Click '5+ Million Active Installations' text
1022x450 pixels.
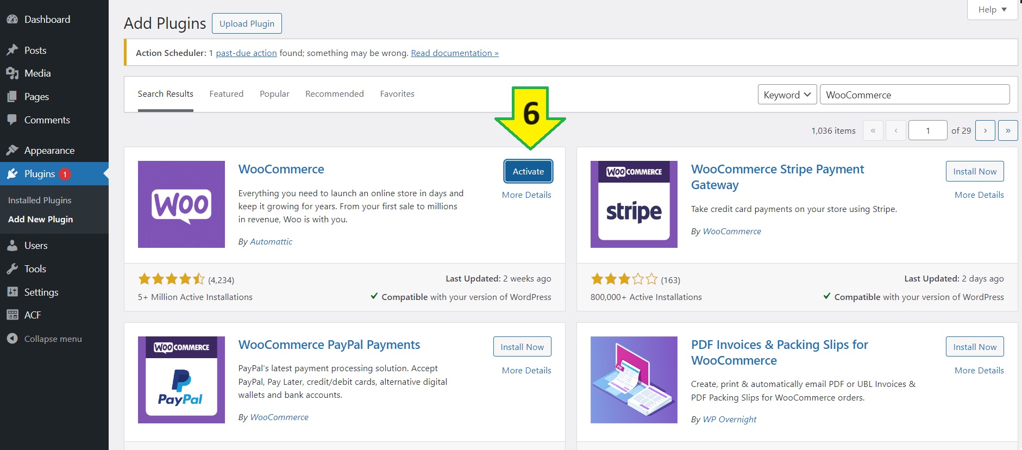195,297
